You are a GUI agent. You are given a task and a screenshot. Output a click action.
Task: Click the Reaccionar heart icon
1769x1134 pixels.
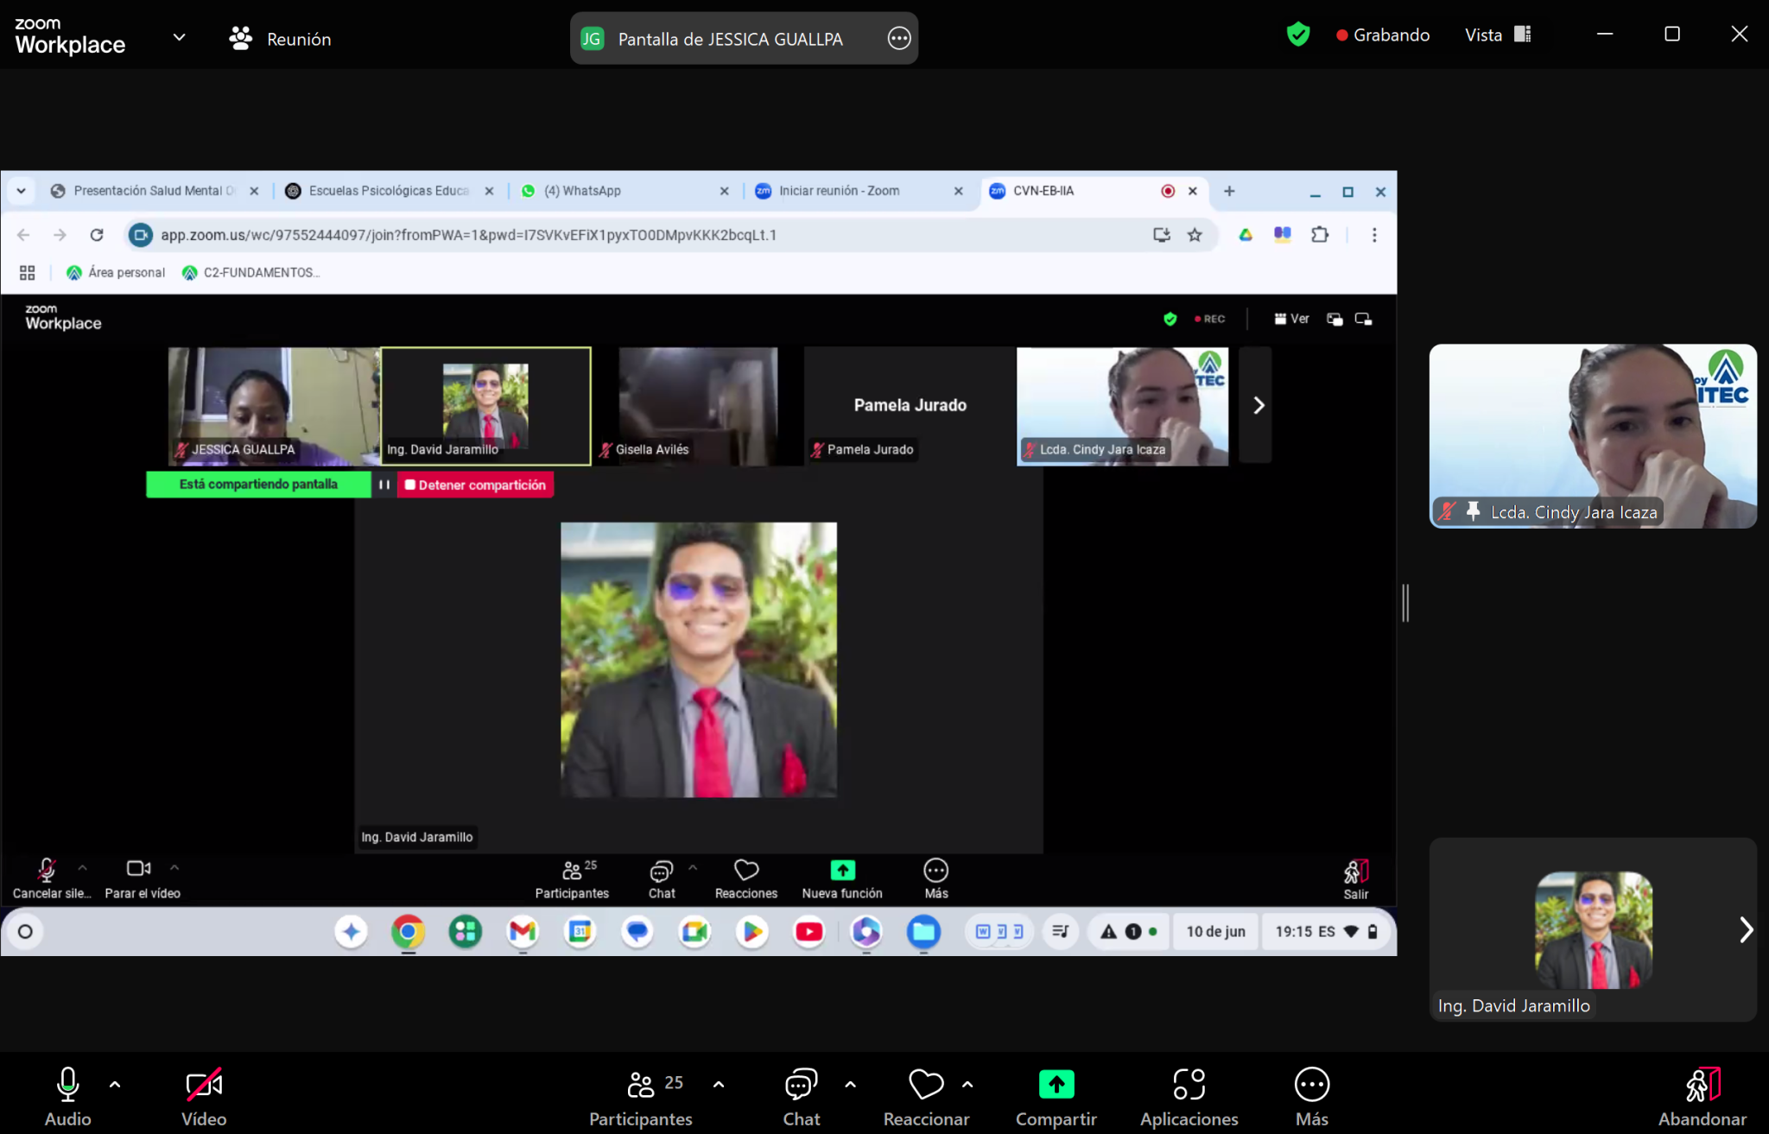coord(926,1086)
